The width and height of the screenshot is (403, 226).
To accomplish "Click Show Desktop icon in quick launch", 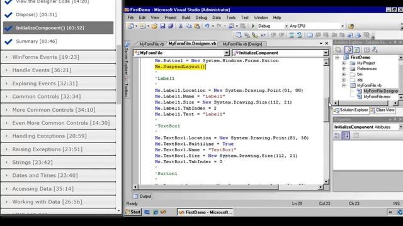I will (147, 212).
